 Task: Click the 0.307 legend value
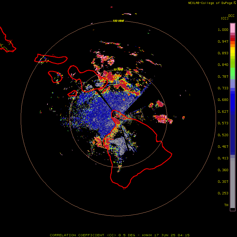[223, 182]
